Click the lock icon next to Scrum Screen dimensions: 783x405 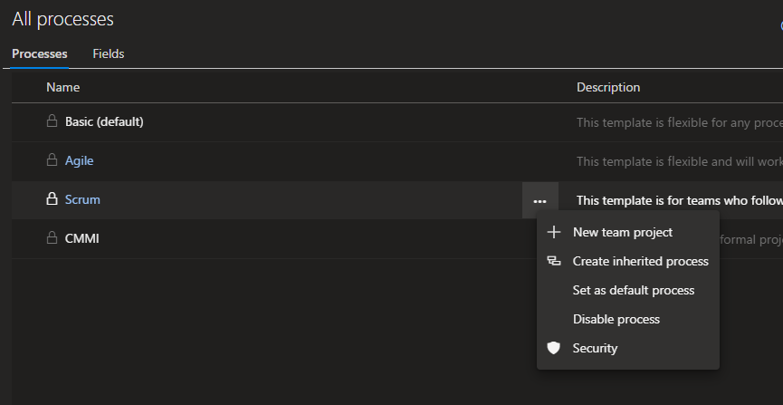[52, 199]
